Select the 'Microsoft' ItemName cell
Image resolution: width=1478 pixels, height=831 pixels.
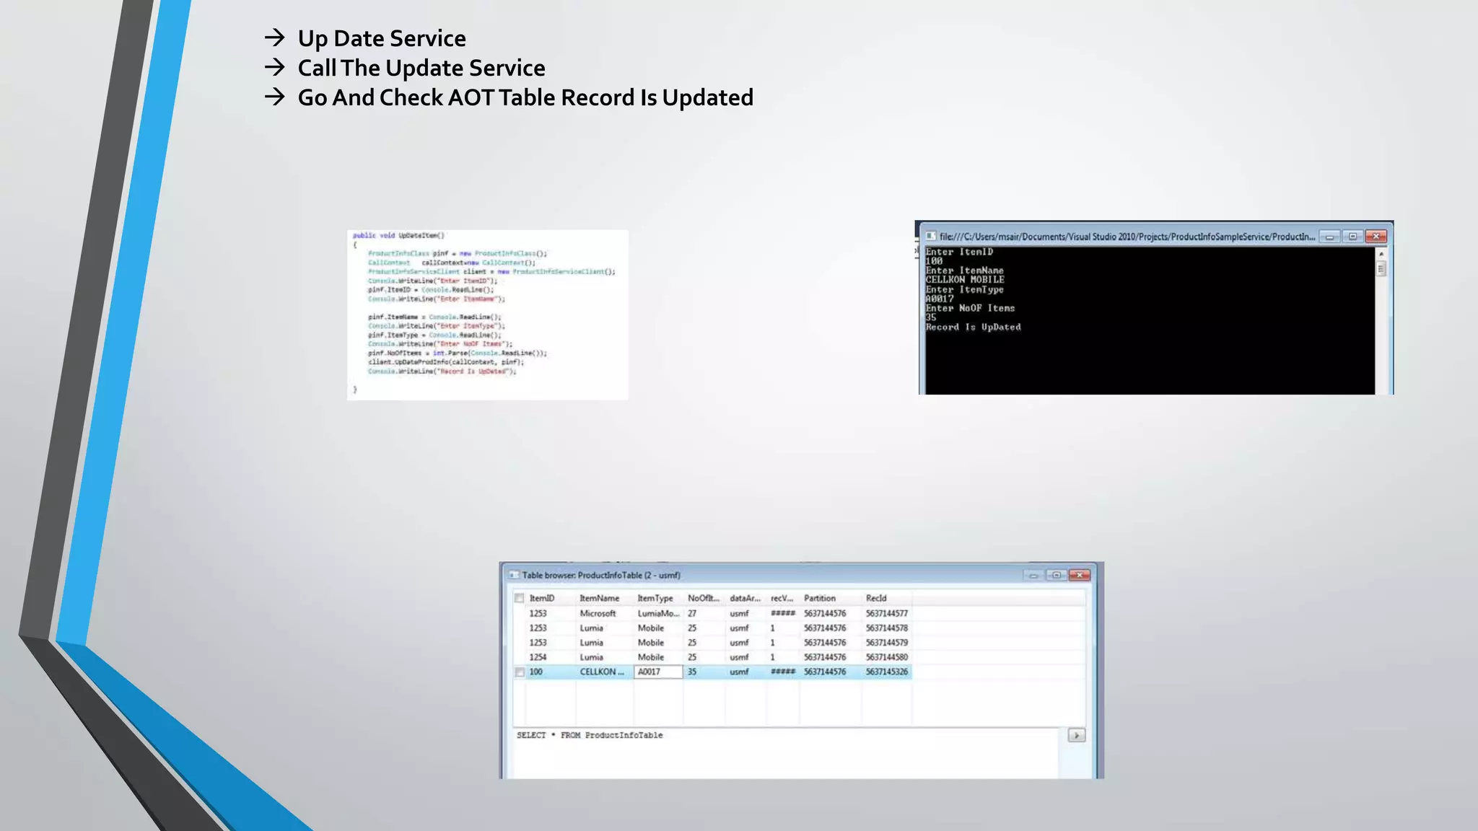coord(598,613)
